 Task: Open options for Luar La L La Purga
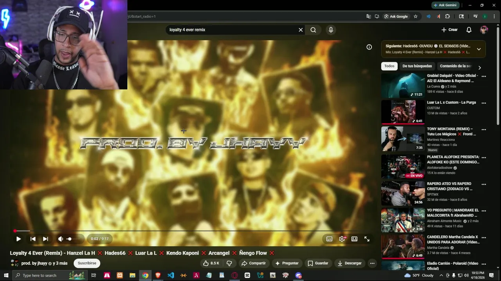coord(484,103)
